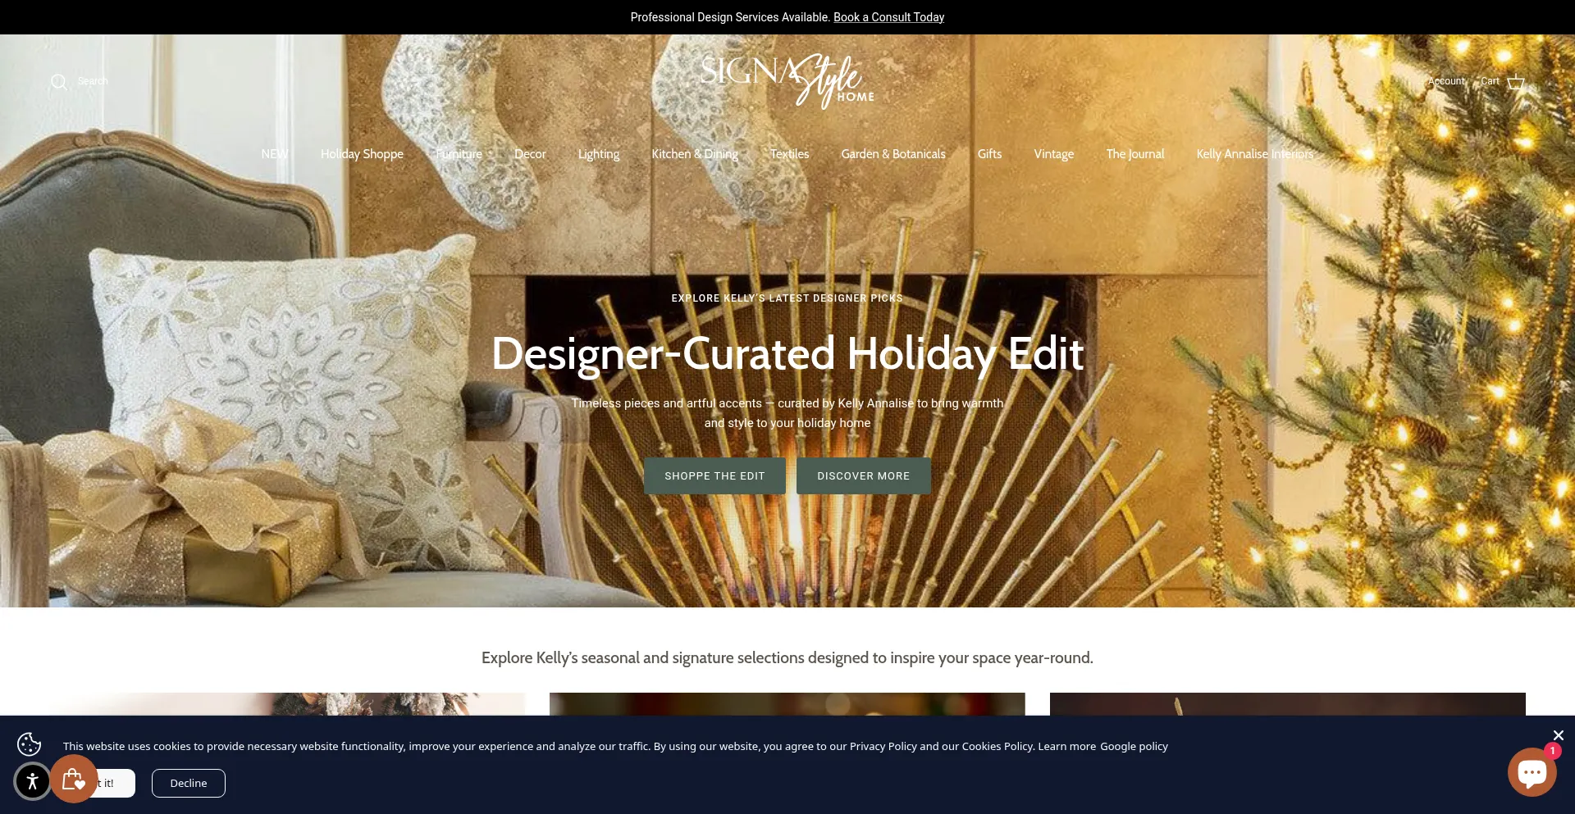Click the shopping bag rewards icon
The width and height of the screenshot is (1575, 814).
(x=74, y=779)
